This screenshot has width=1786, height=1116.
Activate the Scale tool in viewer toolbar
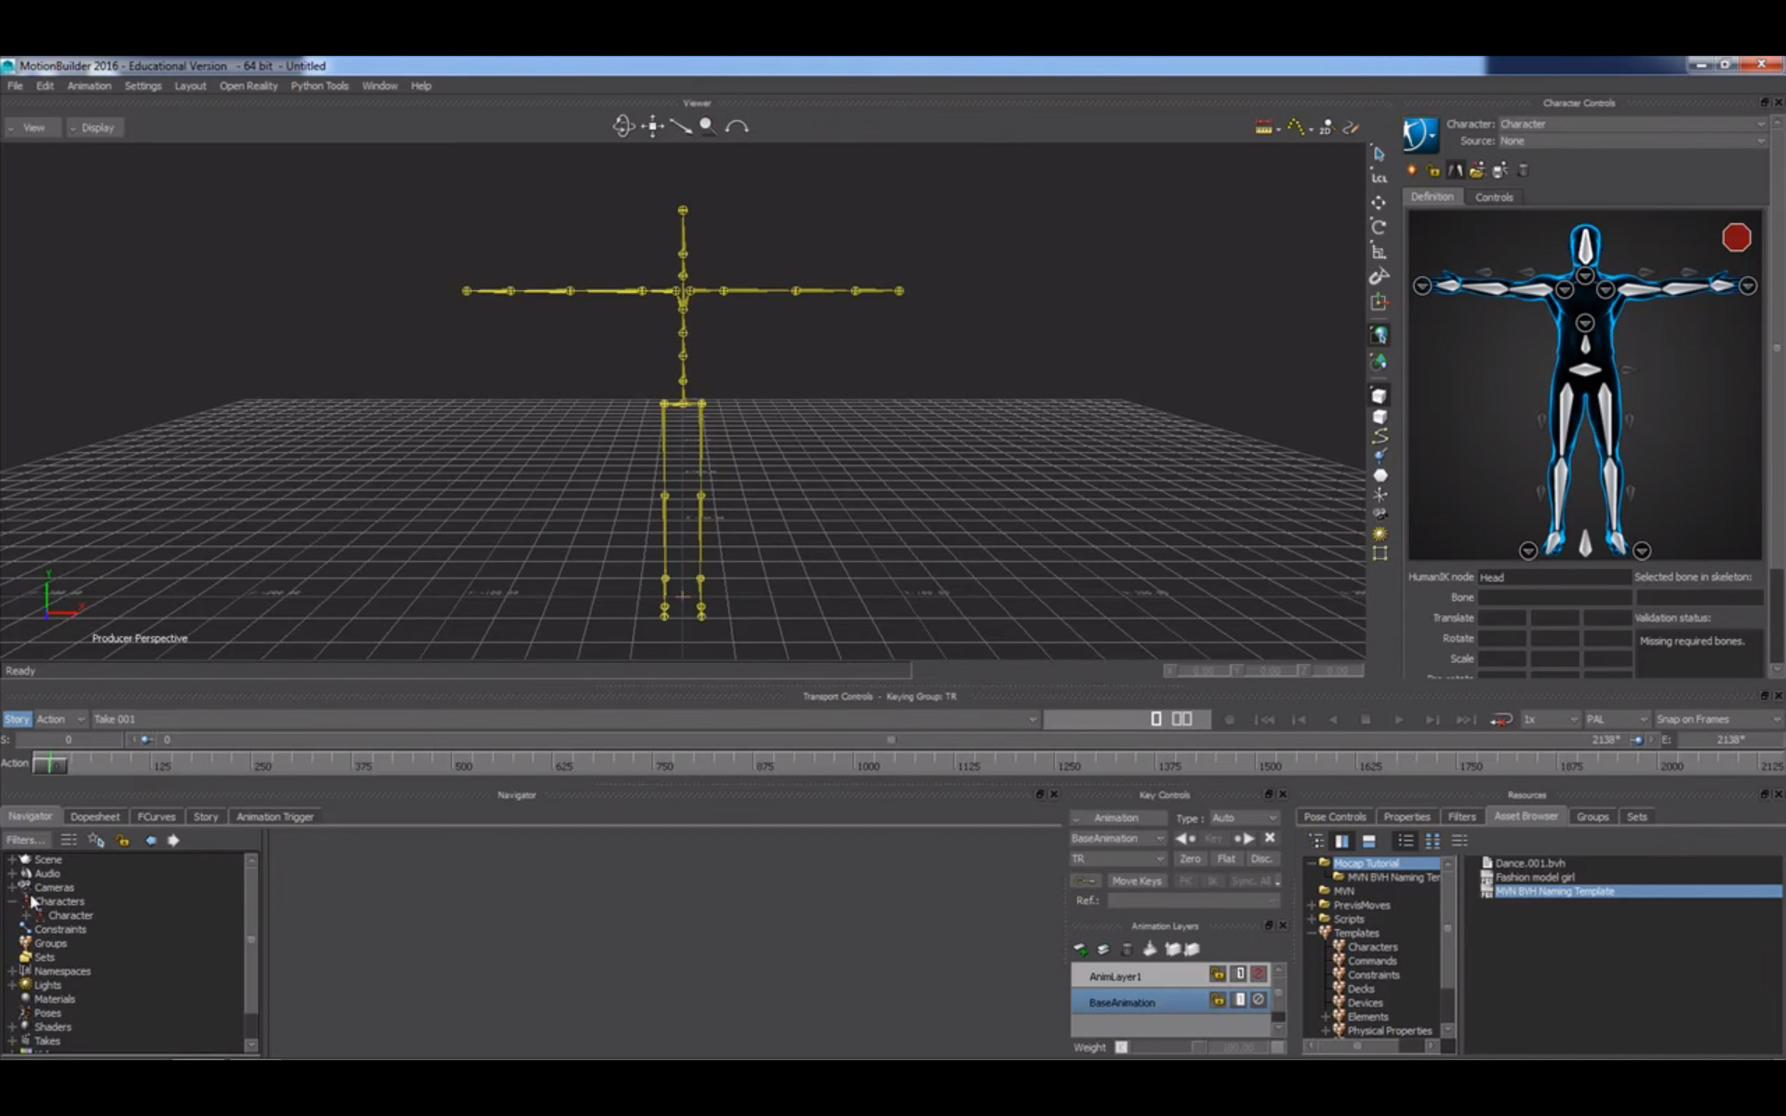pyautogui.click(x=1379, y=251)
